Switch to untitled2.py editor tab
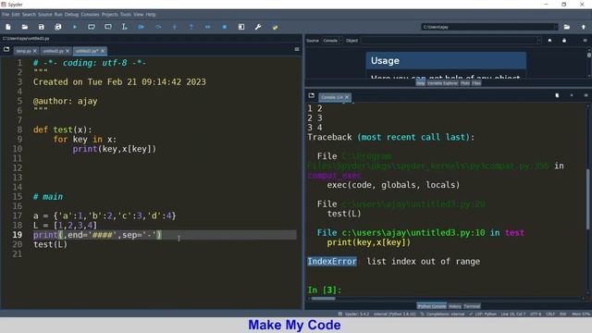Screen dimensions: 592x333 pyautogui.click(x=54, y=51)
